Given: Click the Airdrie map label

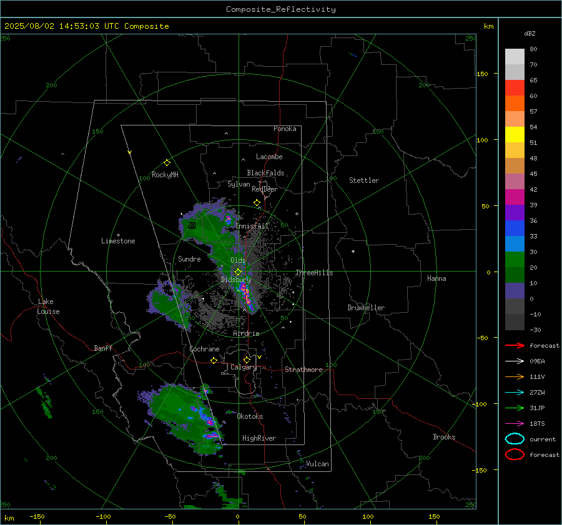Looking at the screenshot, I should click(x=246, y=333).
